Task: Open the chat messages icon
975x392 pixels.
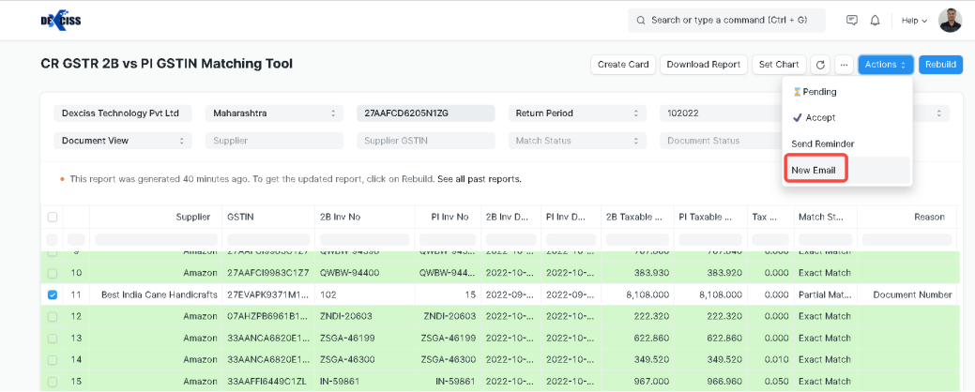Action: 852,20
